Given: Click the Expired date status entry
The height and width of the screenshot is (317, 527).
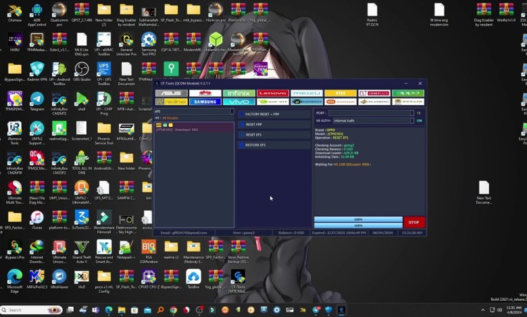Looking at the screenshot, I should (338, 233).
